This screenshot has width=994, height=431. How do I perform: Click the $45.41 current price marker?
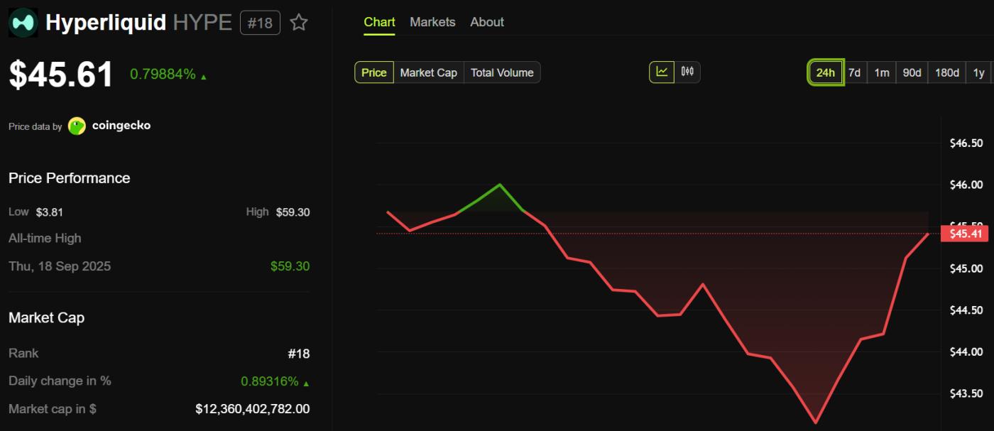[x=964, y=234]
